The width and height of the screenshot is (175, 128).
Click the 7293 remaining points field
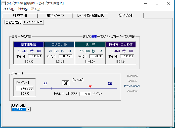pyautogui.click(x=85, y=94)
